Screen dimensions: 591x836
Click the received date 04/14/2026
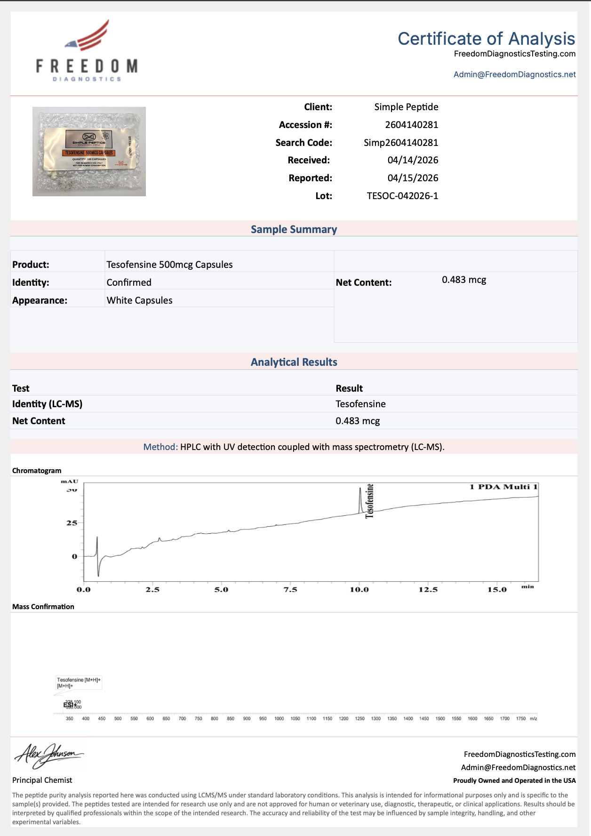pos(413,160)
